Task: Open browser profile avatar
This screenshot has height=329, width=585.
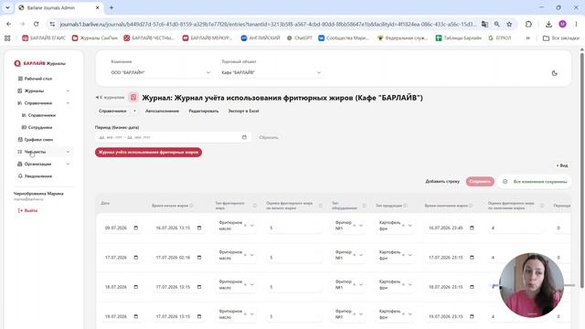Action: point(563,25)
